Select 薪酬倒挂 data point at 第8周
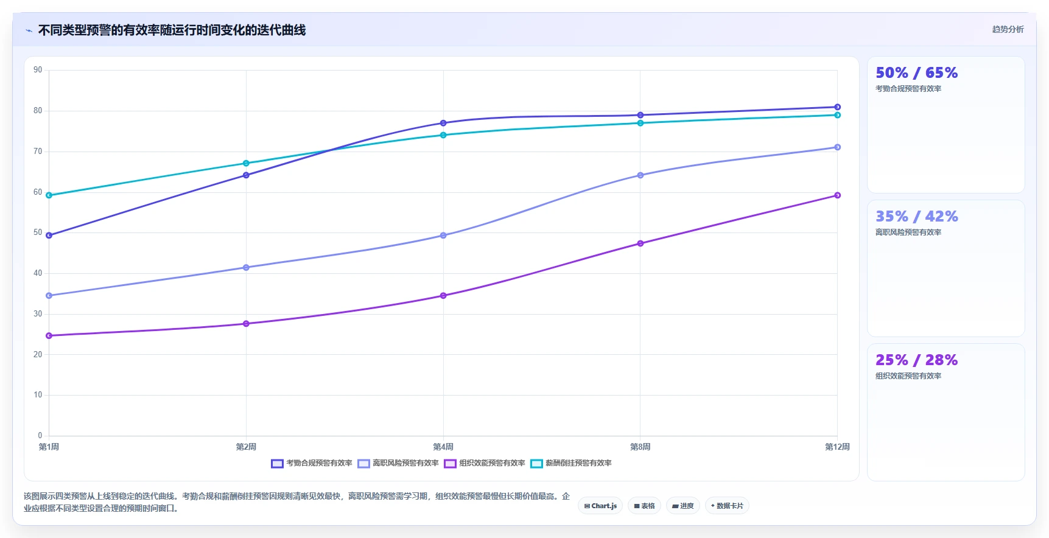 tap(640, 123)
